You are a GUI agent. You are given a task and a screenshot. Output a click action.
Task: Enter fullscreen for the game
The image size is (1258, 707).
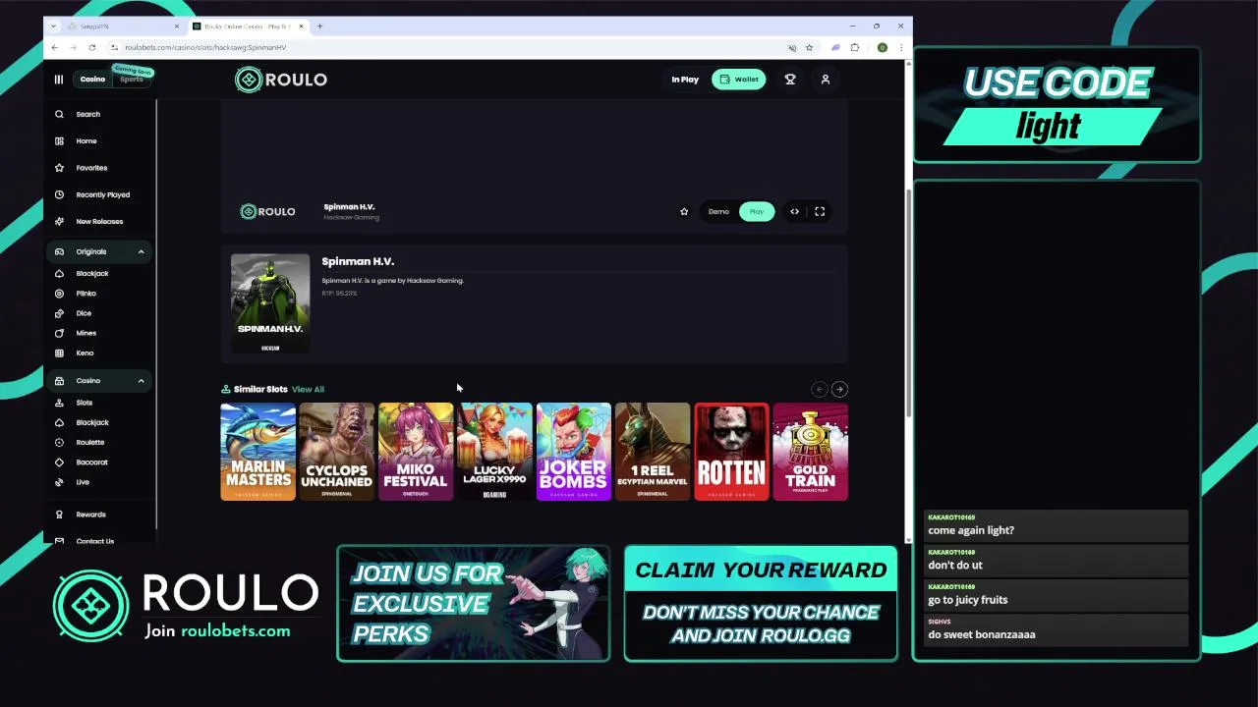coord(820,211)
